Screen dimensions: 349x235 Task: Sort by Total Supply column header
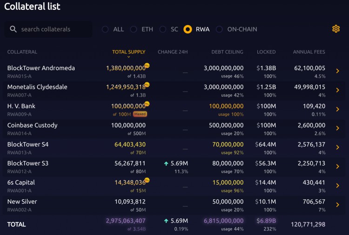click(x=128, y=52)
